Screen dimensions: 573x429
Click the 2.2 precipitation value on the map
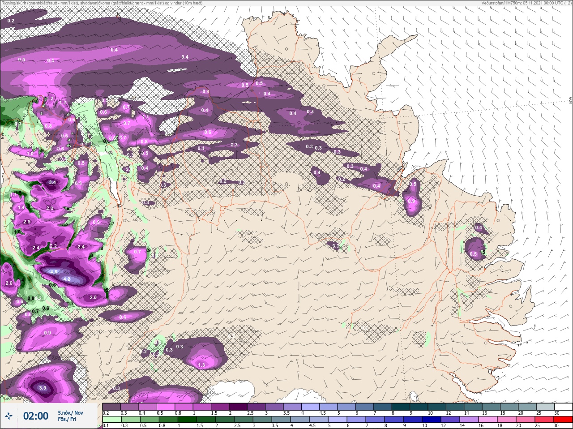53,246
